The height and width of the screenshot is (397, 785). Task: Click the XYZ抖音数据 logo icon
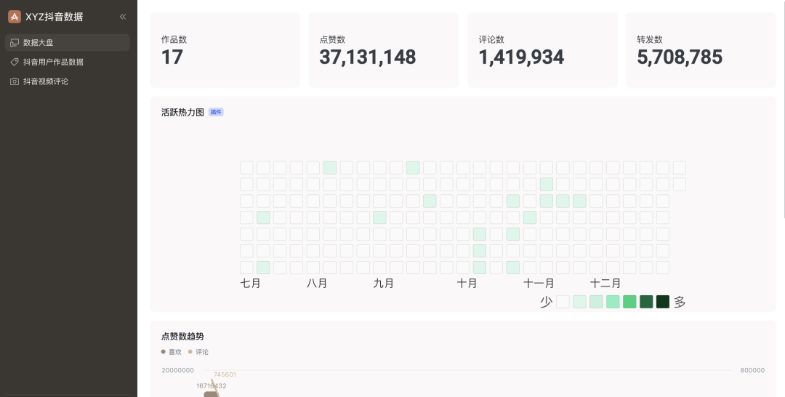[15, 17]
